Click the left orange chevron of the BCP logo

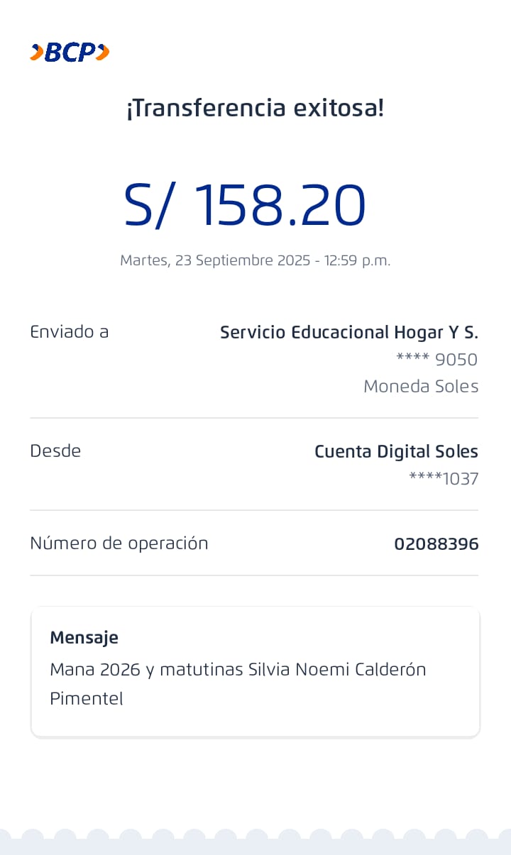coord(37,53)
